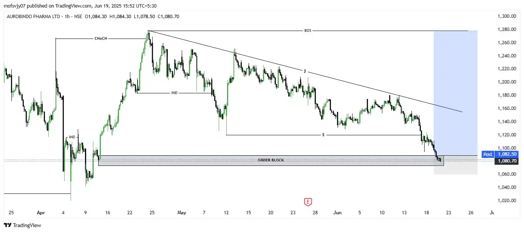The width and height of the screenshot is (524, 232).
Task: Click the CHoCH label on the chart
Action: click(101, 39)
